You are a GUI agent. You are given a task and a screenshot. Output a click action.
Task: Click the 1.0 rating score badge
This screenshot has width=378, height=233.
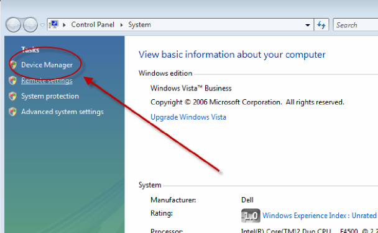(251, 216)
